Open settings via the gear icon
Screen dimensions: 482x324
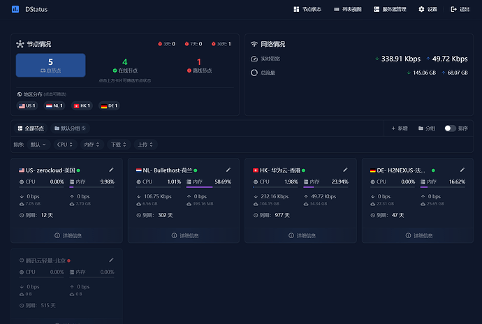(x=421, y=9)
